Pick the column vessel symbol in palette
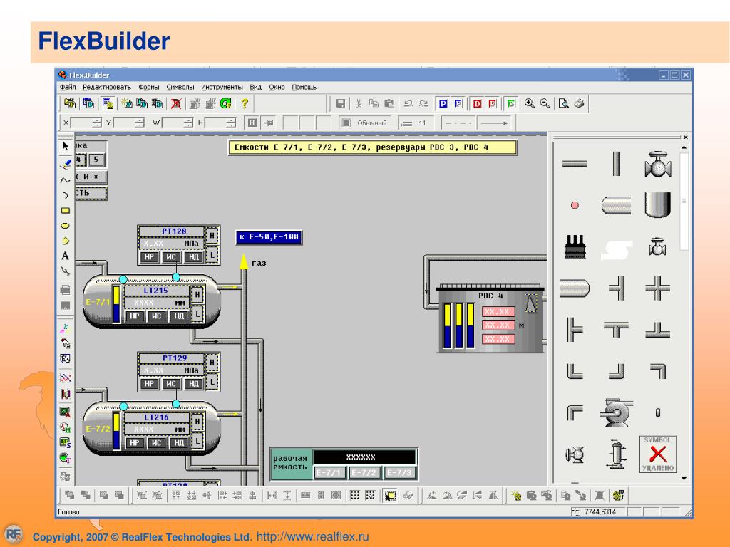Image resolution: width=730 pixels, height=547 pixels. (x=616, y=454)
